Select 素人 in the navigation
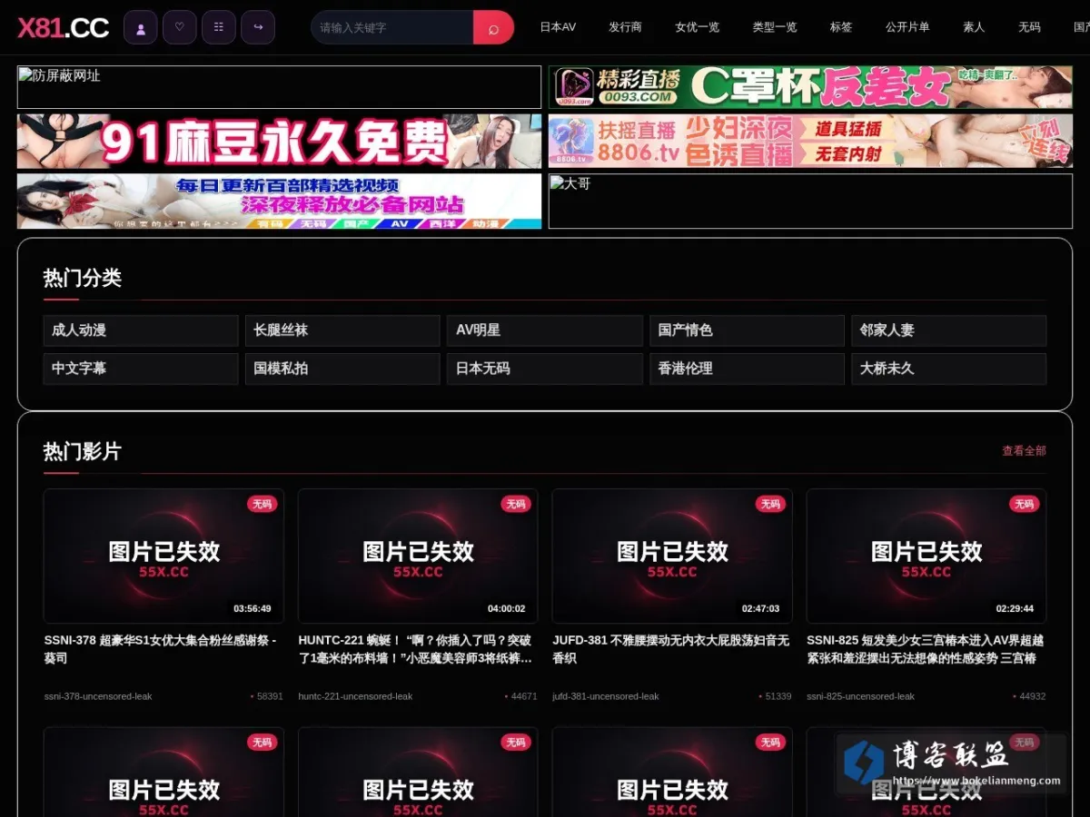 [974, 27]
